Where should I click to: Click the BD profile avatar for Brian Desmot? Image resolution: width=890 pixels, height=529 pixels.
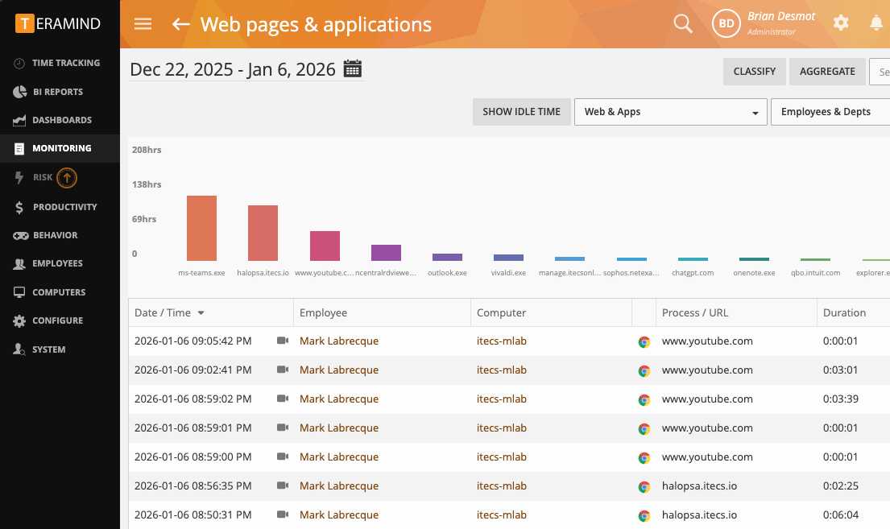click(x=726, y=23)
